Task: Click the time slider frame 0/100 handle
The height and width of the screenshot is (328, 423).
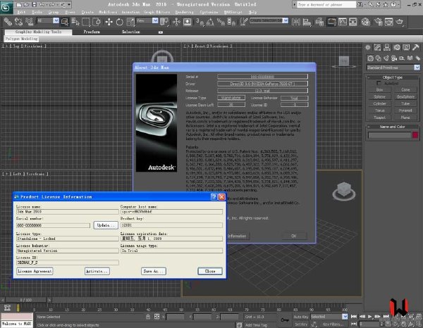Action: (26, 300)
